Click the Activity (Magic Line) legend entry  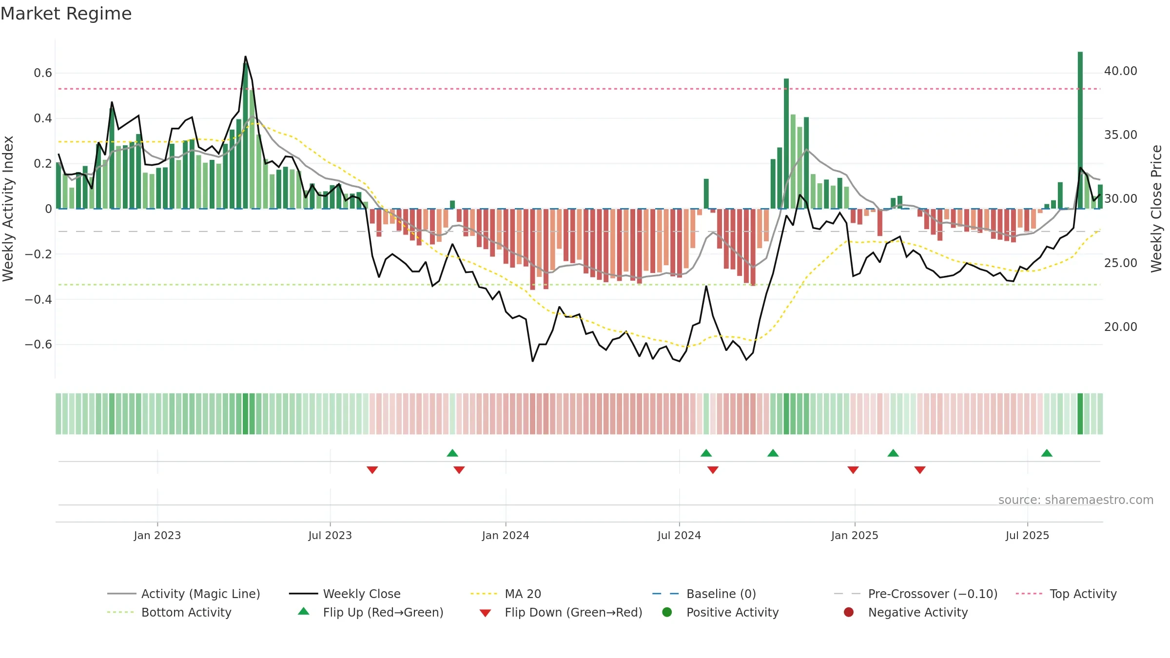(184, 594)
